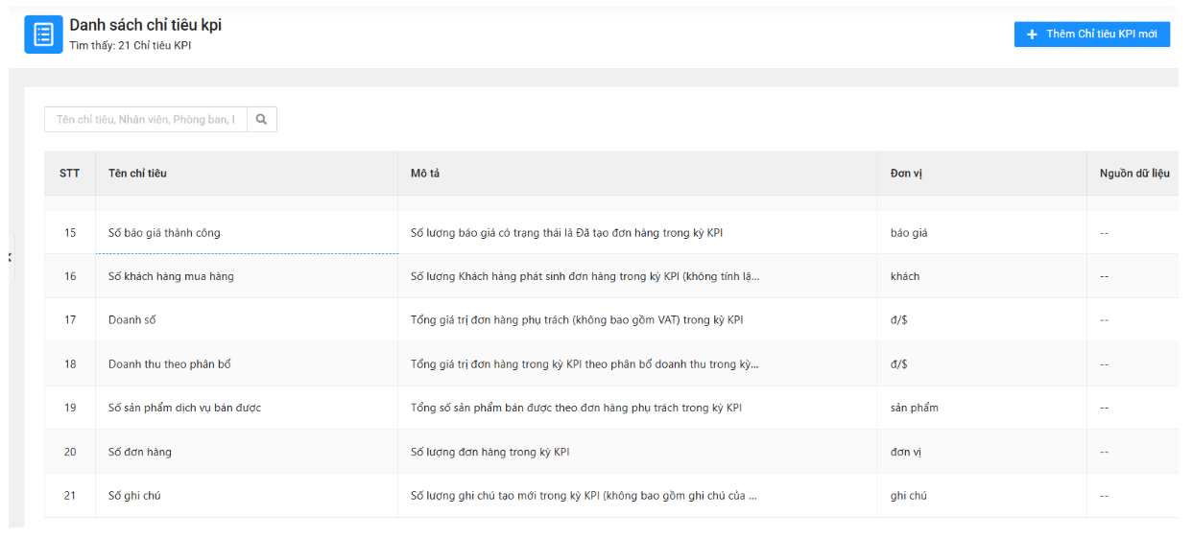This screenshot has height=538, width=1193.
Task: Click the description Số lượng đơn hàng trong kỳ KPI
Action: (490, 452)
